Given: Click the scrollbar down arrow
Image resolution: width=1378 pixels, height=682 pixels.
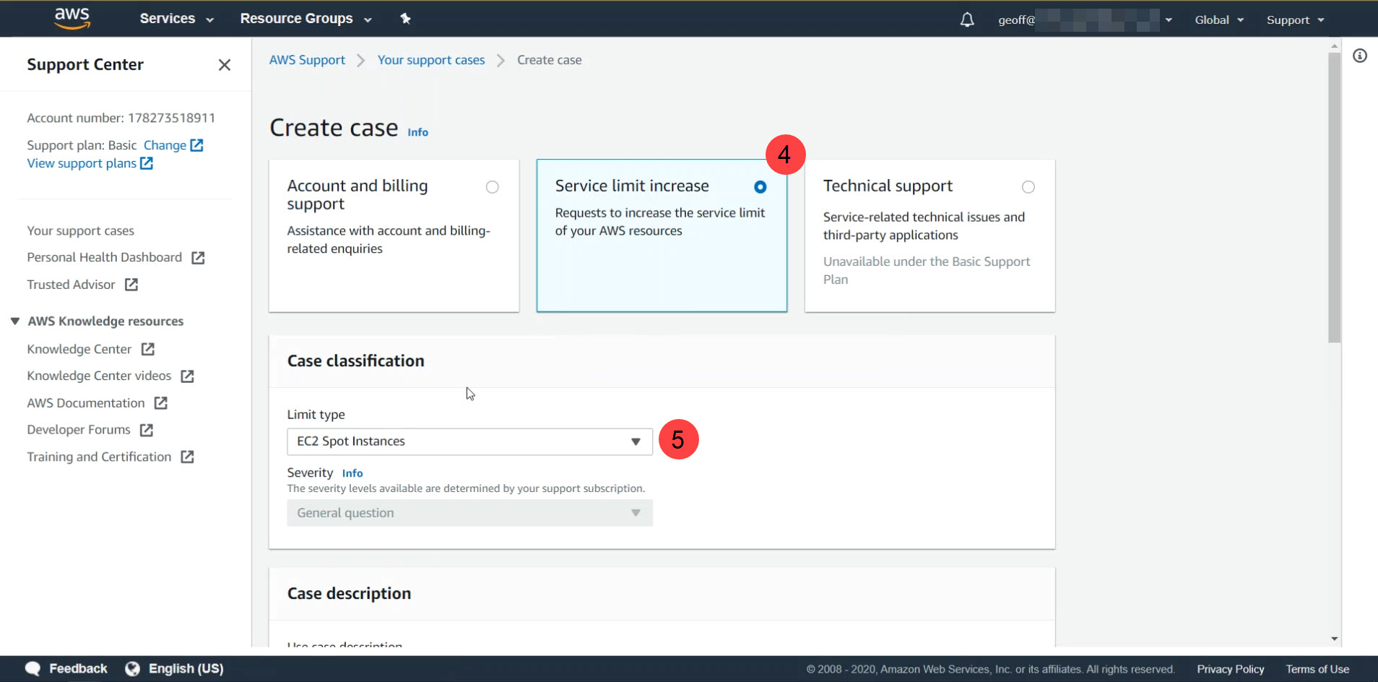Looking at the screenshot, I should (1334, 639).
